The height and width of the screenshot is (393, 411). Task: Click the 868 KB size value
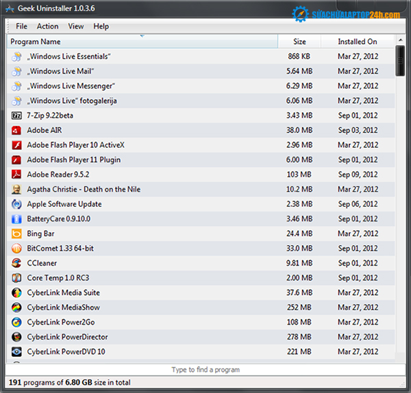[x=299, y=56]
